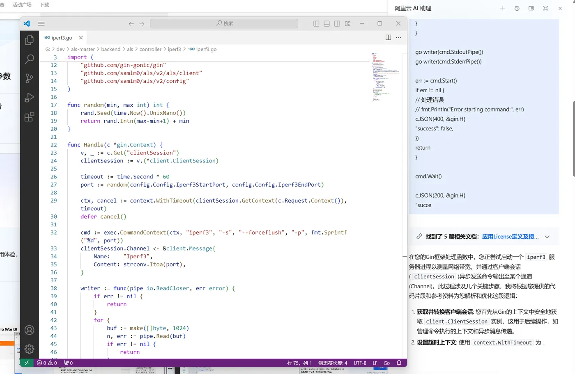Open the Explorer view in activity bar
Image resolution: width=575 pixels, height=374 pixels.
[29, 40]
